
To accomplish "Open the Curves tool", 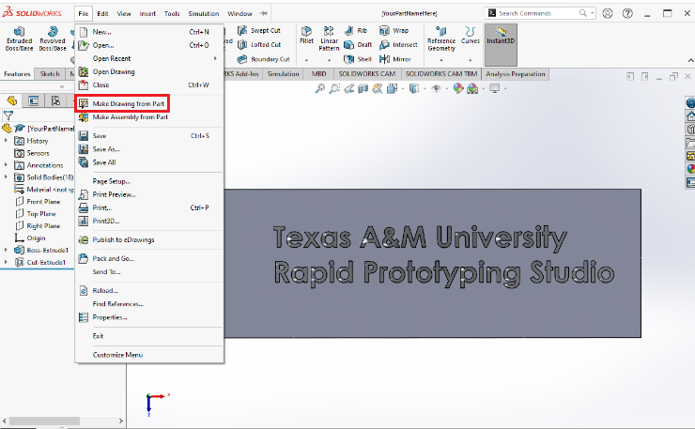I will tap(471, 33).
